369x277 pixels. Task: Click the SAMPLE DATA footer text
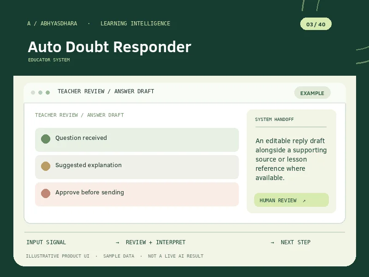tap(119, 256)
